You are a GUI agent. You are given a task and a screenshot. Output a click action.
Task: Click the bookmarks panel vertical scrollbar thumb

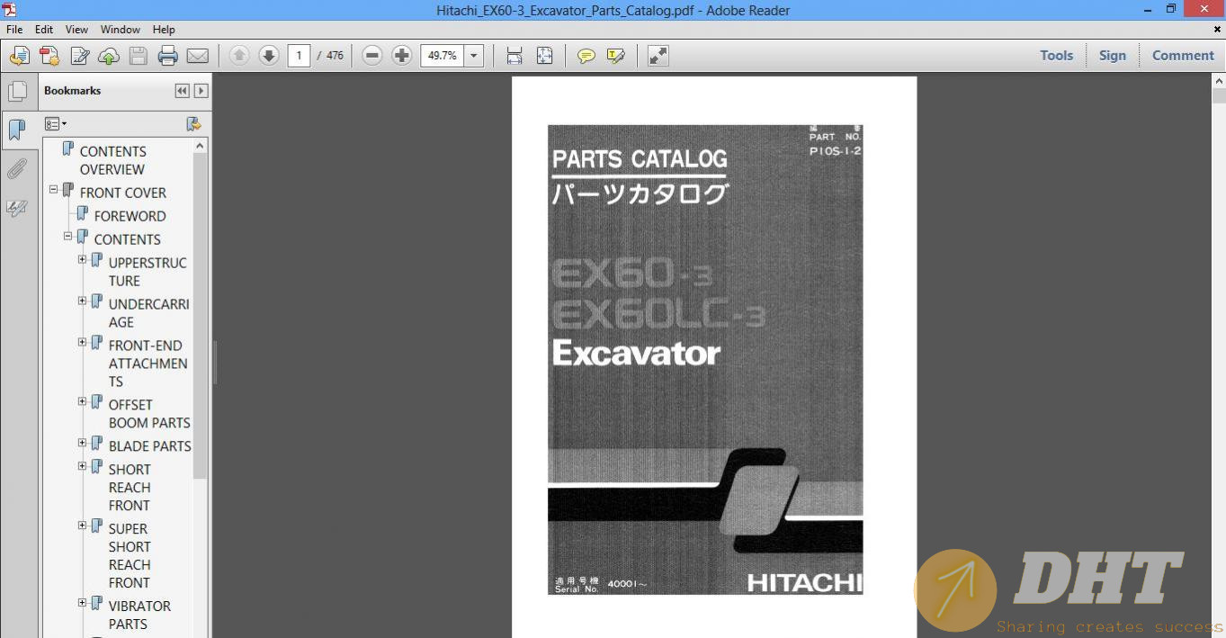point(201,315)
